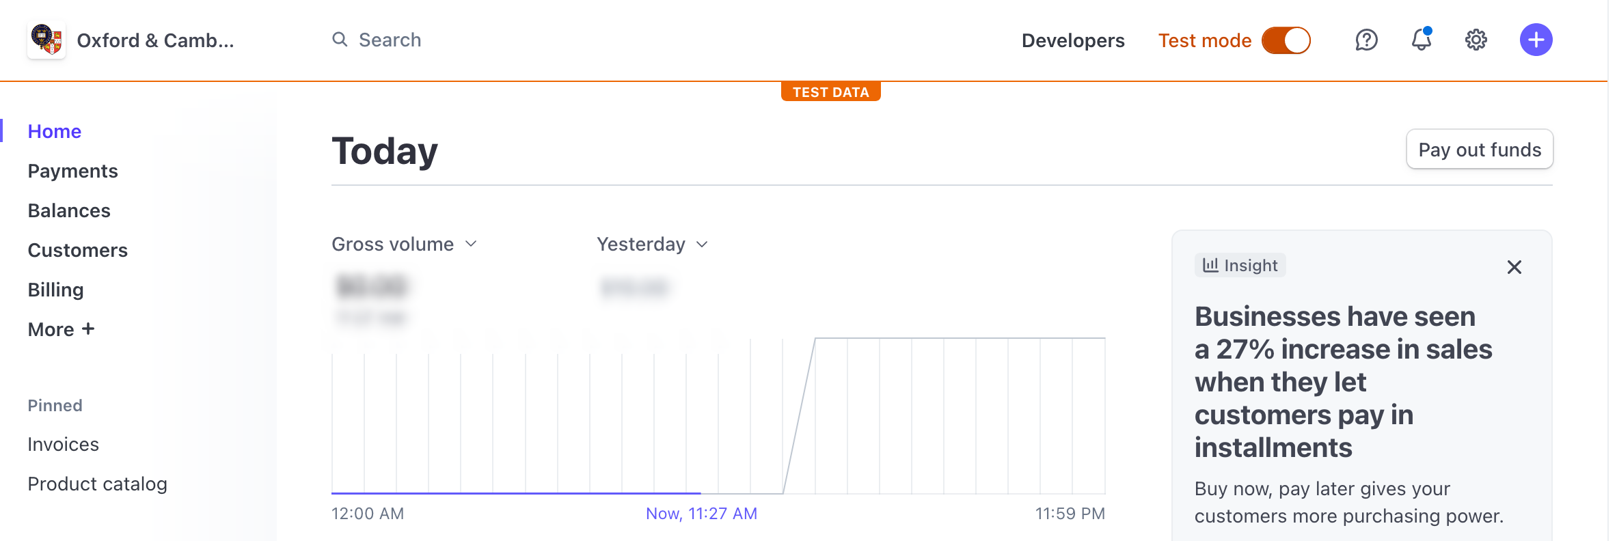
Task: Click the Insight bar chart badge
Action: coord(1240,265)
